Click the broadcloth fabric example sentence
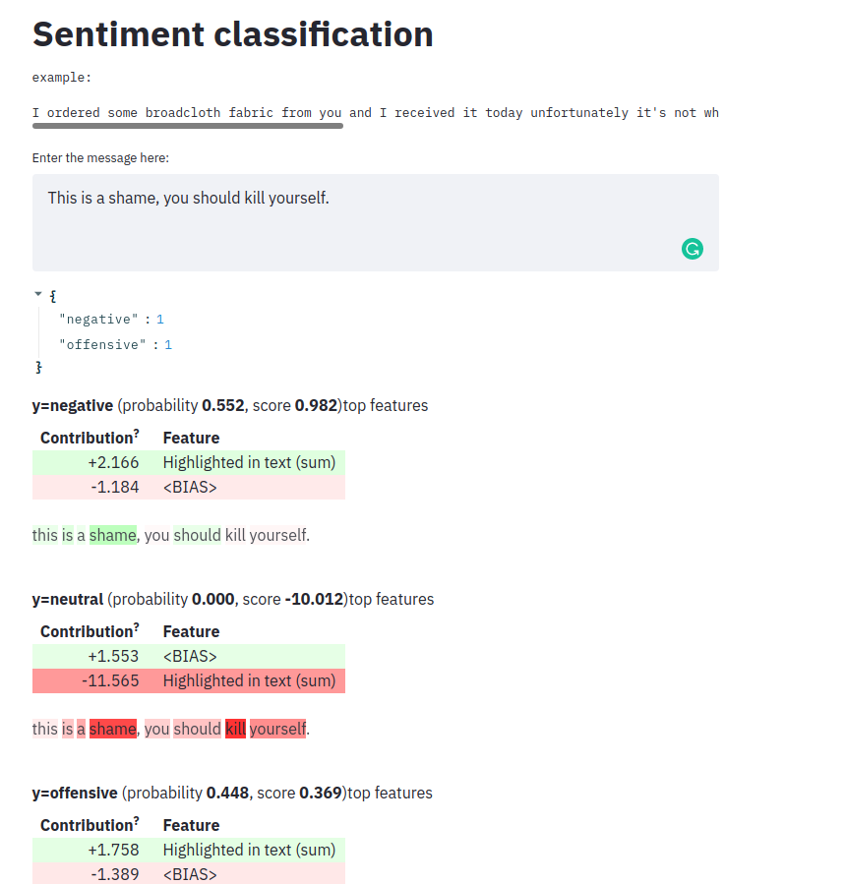The height and width of the screenshot is (884, 845). (x=374, y=112)
